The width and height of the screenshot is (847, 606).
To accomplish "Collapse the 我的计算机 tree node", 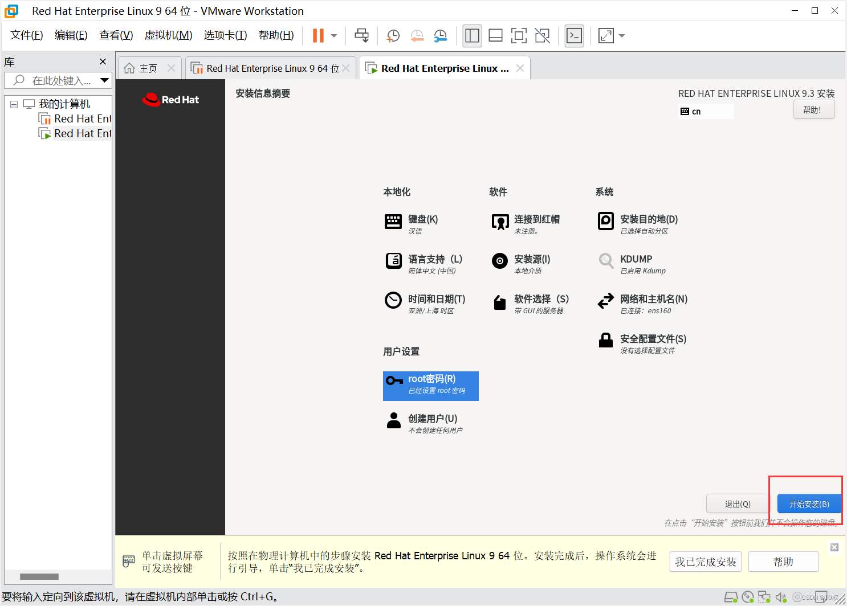I will click(14, 104).
